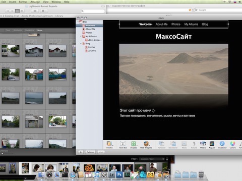242x181 pixels.
Task: Open the Shapes menu in iWeb toolbar
Action: click(x=134, y=145)
